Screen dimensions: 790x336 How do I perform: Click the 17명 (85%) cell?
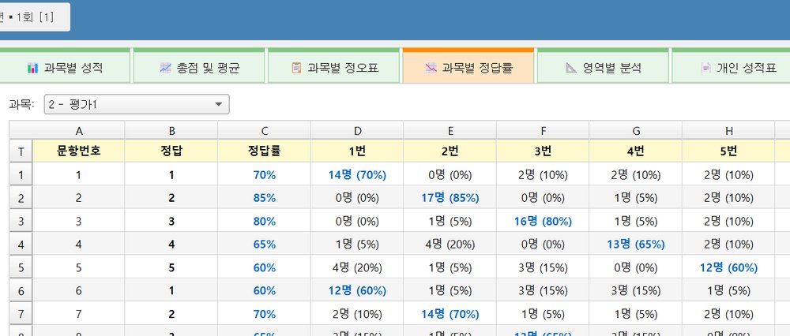click(450, 198)
